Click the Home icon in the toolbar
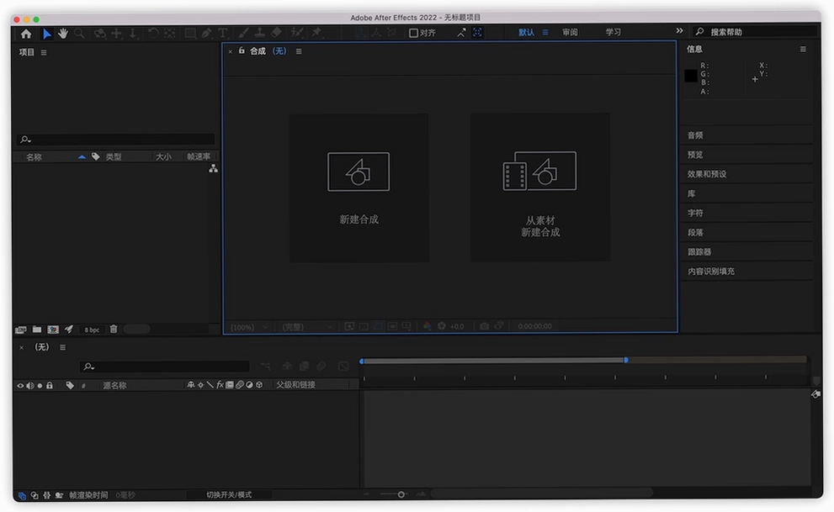Image resolution: width=834 pixels, height=512 pixels. click(26, 34)
